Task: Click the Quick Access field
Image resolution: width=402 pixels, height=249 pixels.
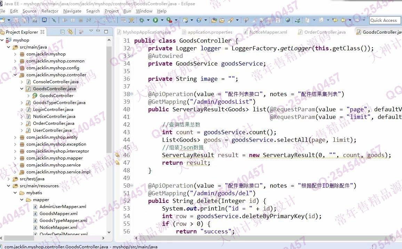Action: [x=385, y=20]
